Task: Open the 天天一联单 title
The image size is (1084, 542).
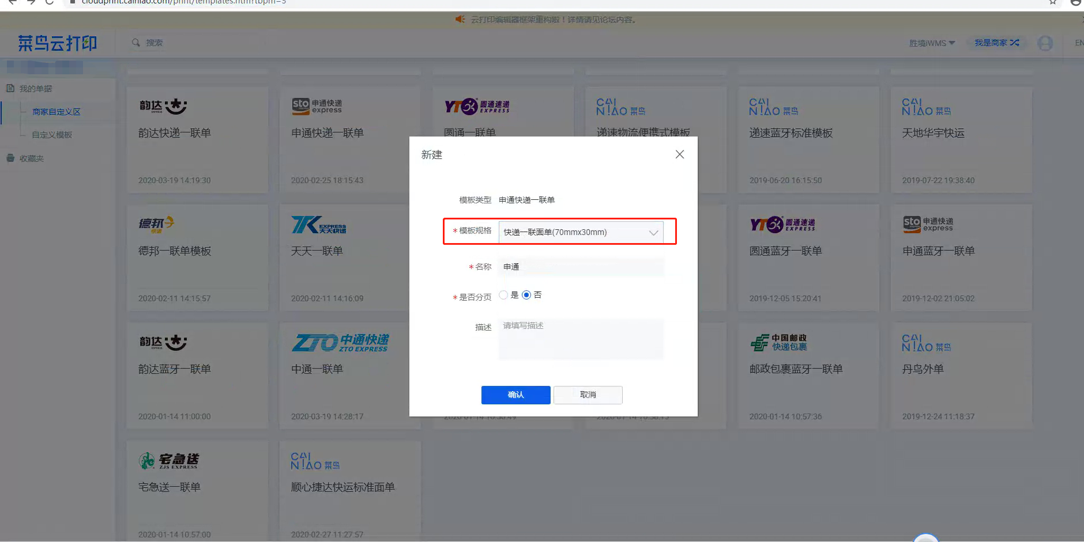Action: tap(317, 251)
